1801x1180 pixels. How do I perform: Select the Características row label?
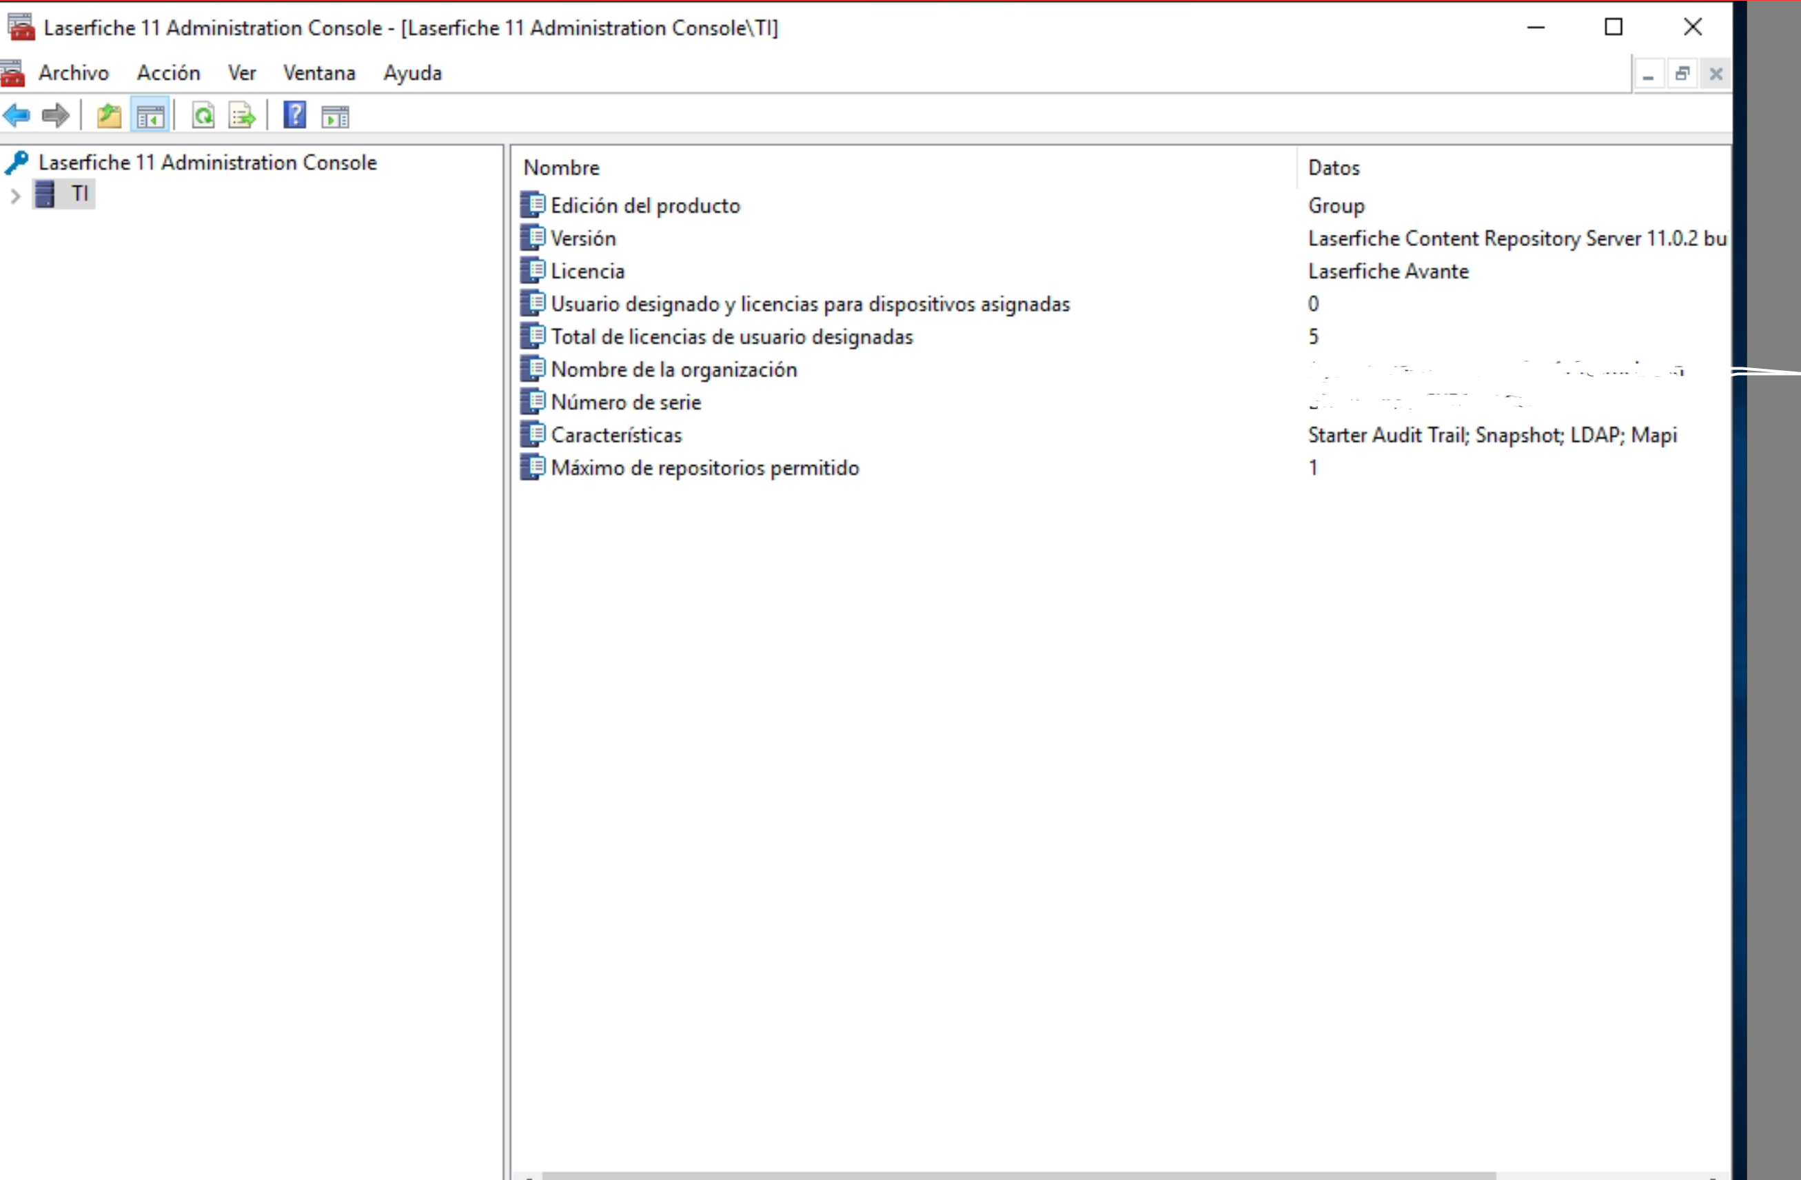tap(617, 434)
